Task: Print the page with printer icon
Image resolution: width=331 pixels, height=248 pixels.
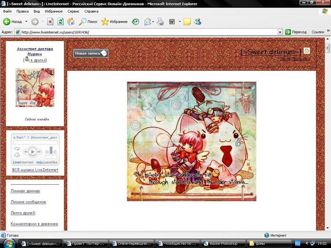Action: [x=160, y=22]
